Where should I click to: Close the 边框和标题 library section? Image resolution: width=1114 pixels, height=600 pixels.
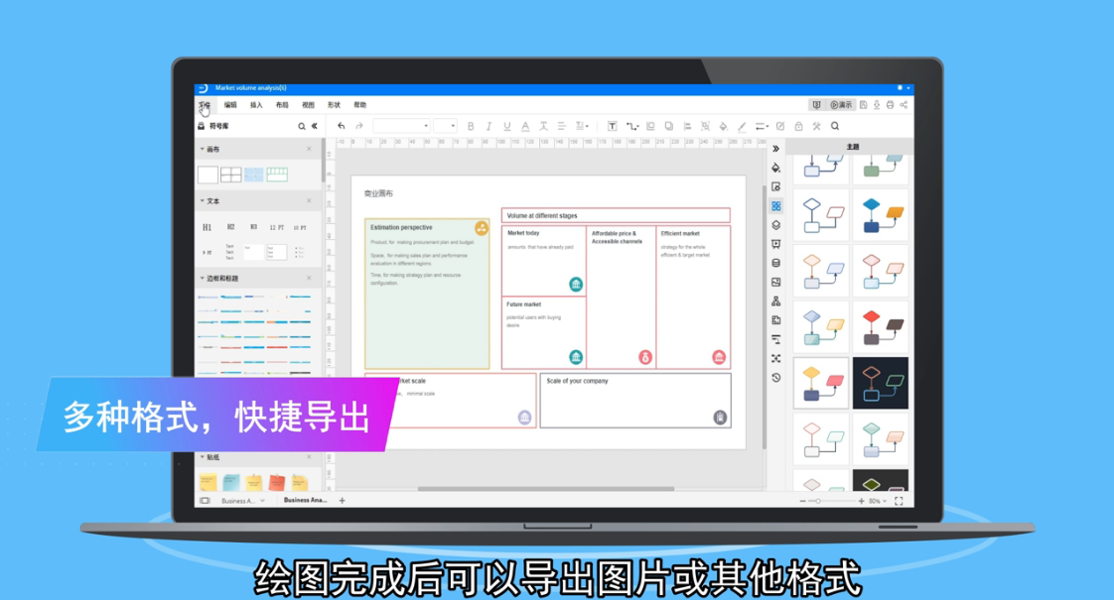[309, 279]
